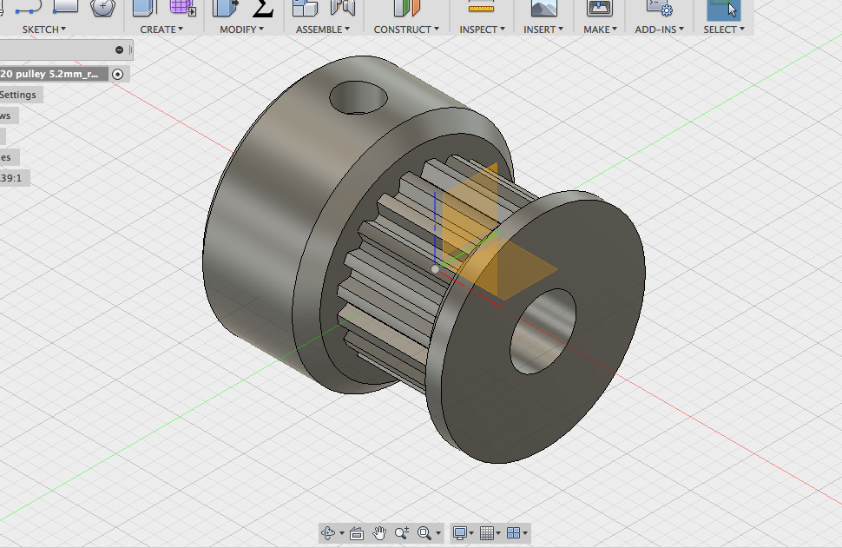Click the origin point at the pulley center
Viewport: 842px width, 548px height.
[x=435, y=269]
